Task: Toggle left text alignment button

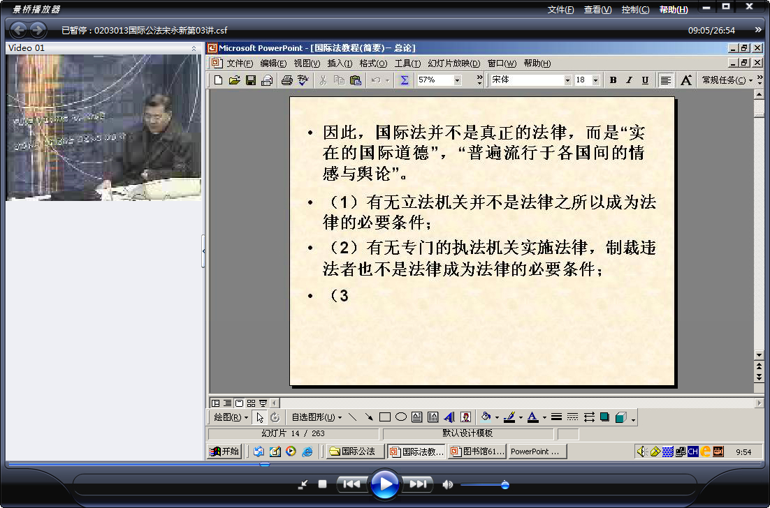Action: 666,80
